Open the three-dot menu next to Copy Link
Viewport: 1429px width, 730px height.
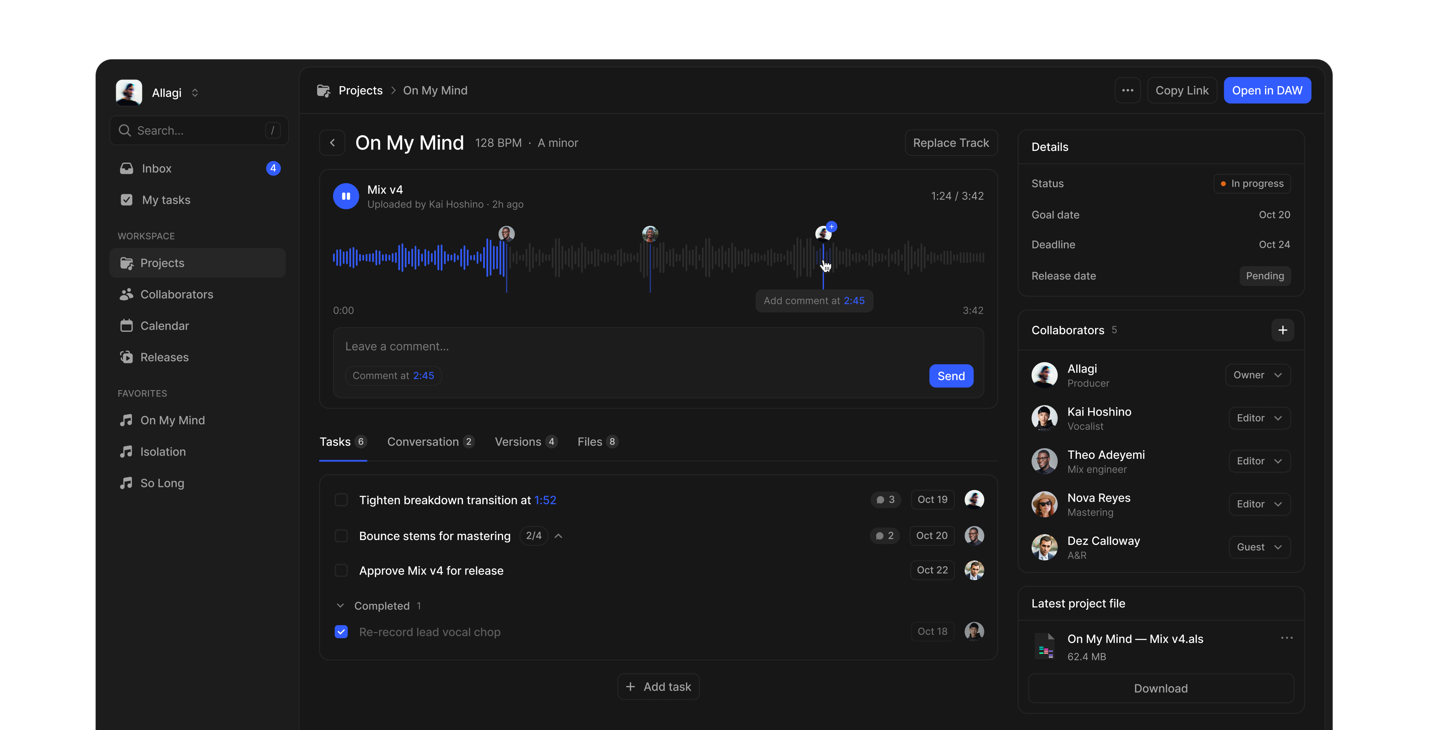tap(1127, 90)
